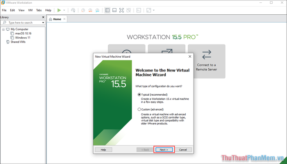Click the 'Create a Workstation 15.x virtual machine' description
Viewport: 287px width, 164px height.
click(x=165, y=101)
